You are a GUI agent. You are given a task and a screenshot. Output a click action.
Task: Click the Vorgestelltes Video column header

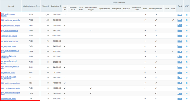[137, 9]
